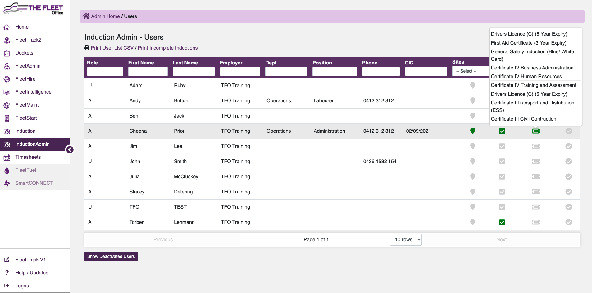
Task: Click the 'Britton' last name cell
Action: [181, 100]
